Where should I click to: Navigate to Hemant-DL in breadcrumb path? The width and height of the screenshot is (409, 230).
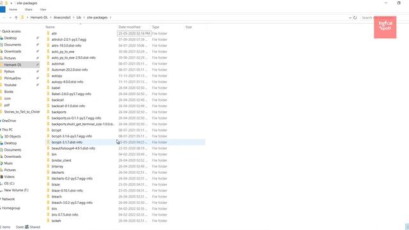[x=39, y=17]
